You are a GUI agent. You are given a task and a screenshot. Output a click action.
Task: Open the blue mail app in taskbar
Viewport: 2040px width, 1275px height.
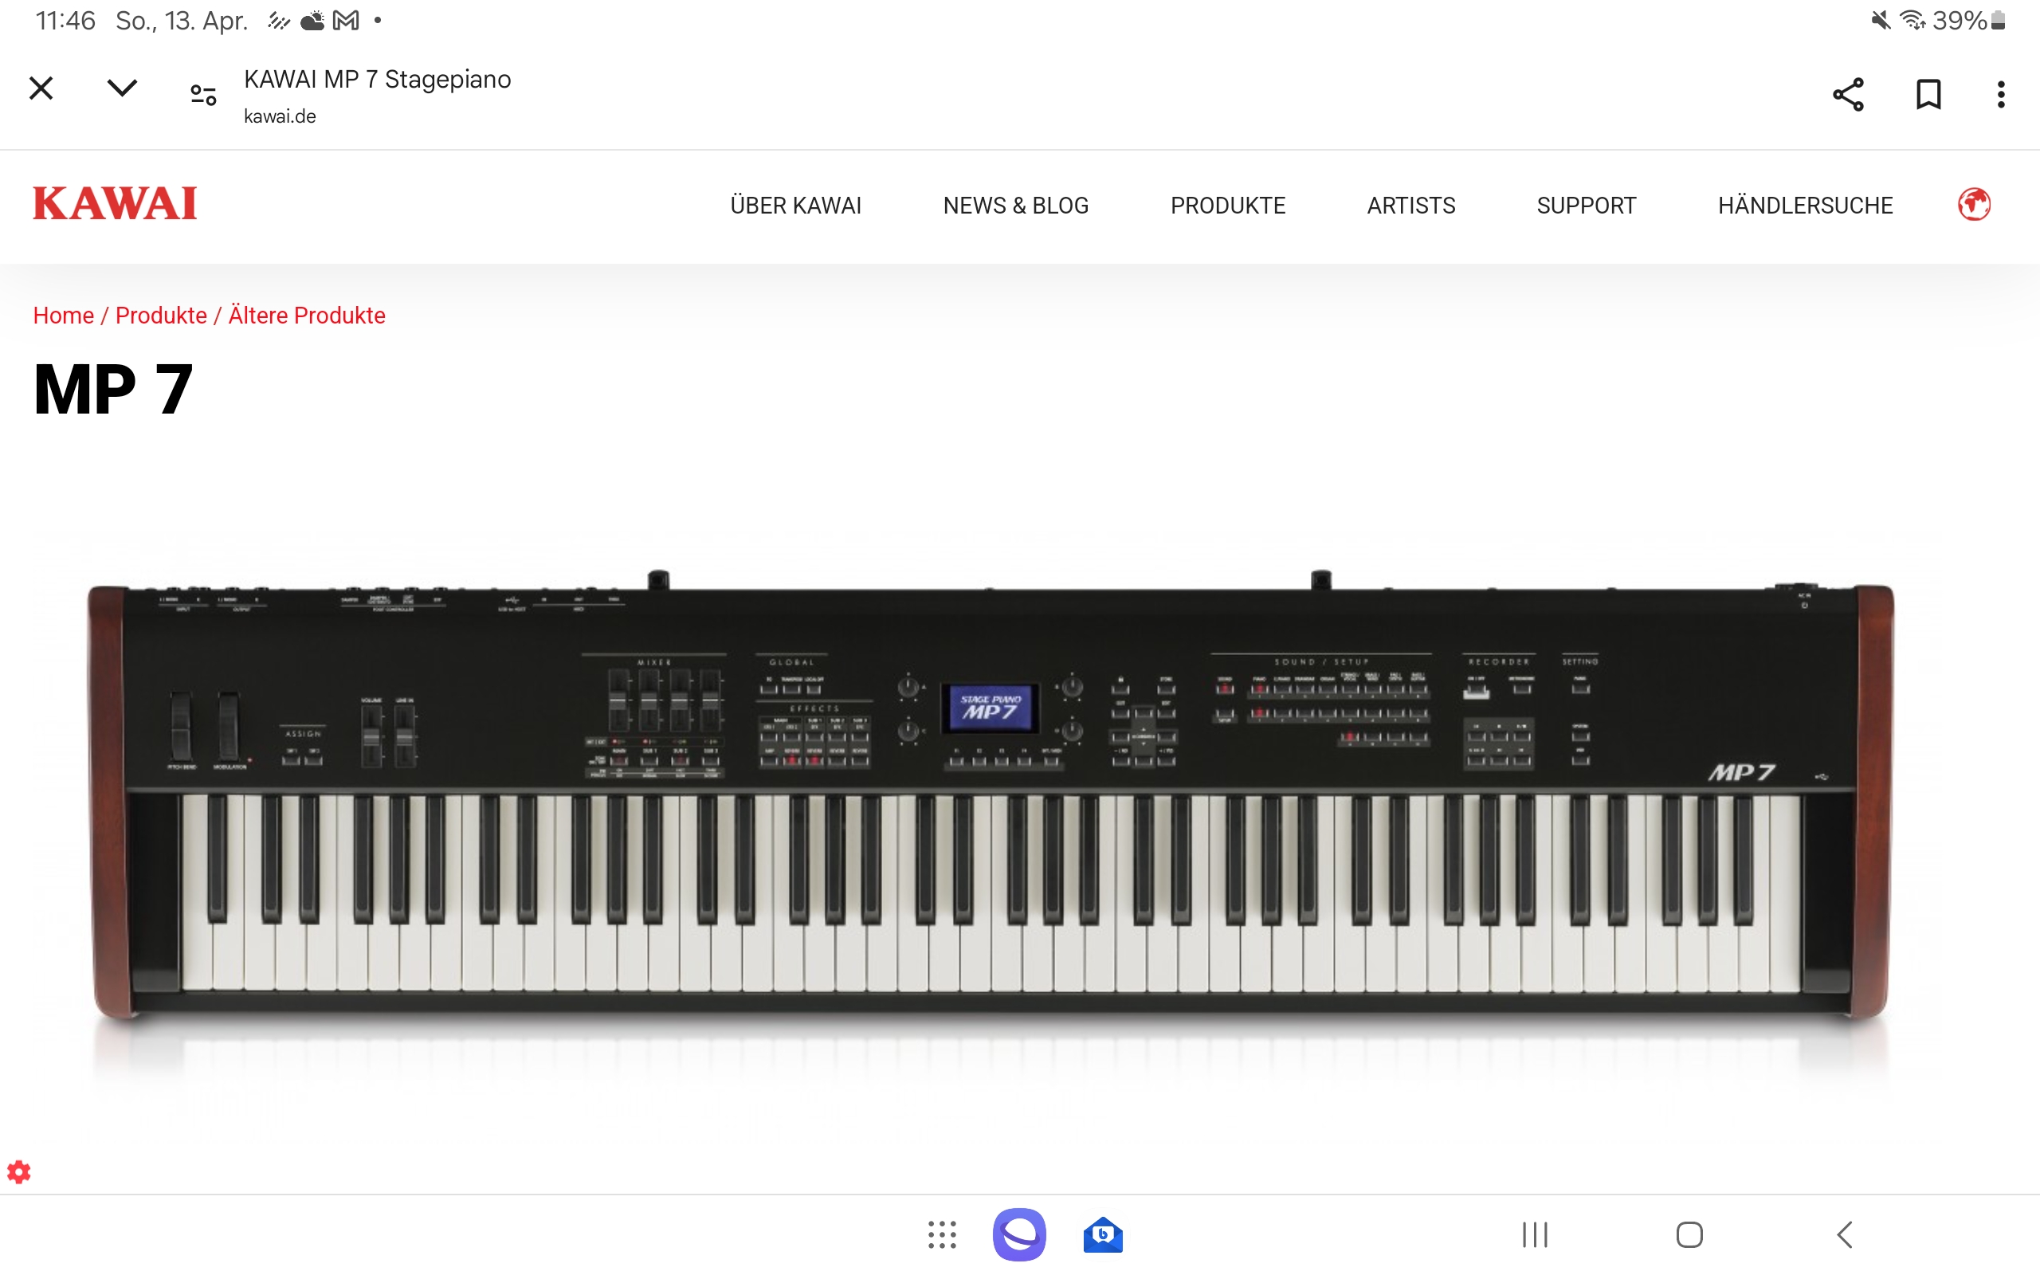(1103, 1234)
